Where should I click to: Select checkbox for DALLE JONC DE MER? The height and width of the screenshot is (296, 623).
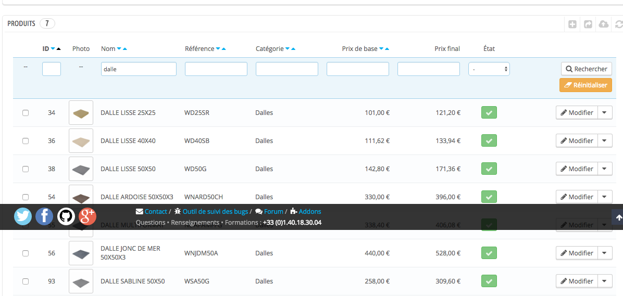coord(26,253)
